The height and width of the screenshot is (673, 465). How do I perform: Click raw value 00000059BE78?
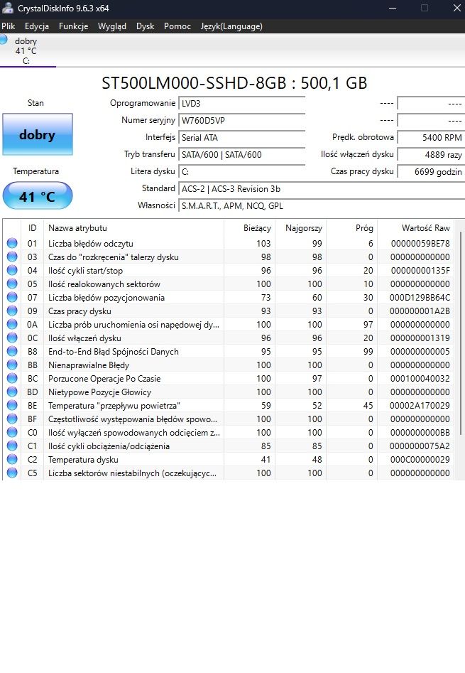(420, 243)
